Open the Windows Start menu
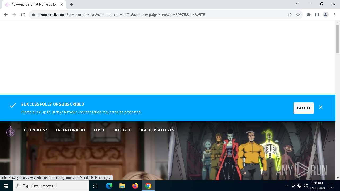This screenshot has height=191, width=340. (x=6, y=186)
